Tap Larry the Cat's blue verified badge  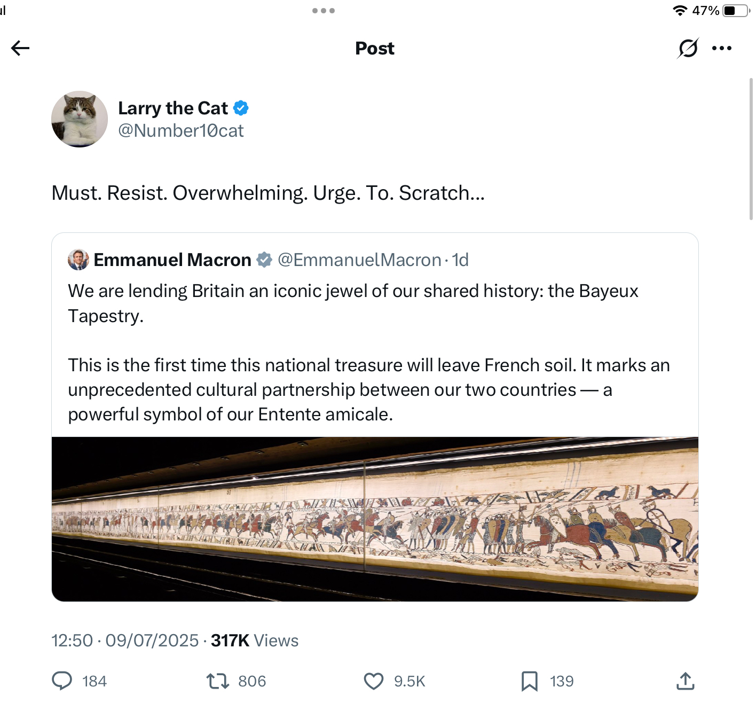241,108
